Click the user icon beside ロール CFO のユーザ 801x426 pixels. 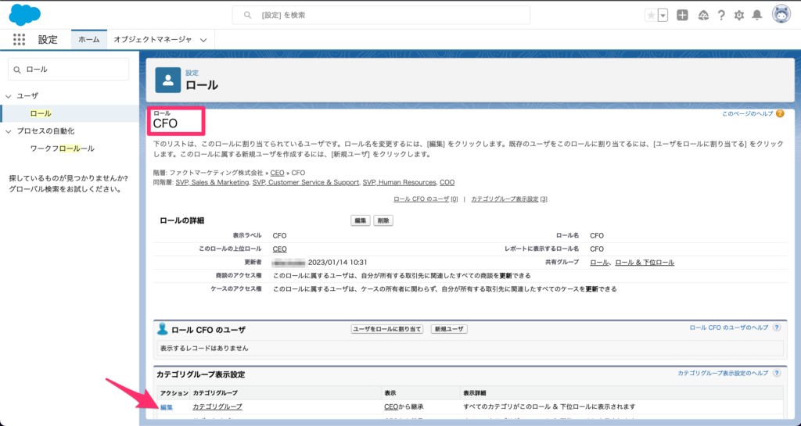163,329
